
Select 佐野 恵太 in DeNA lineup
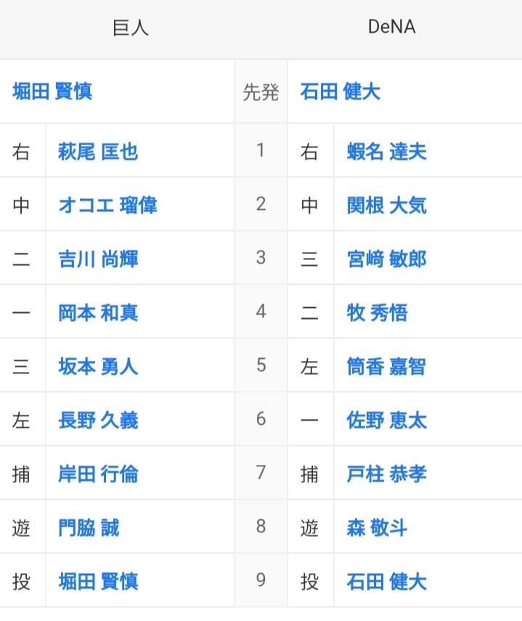[387, 420]
